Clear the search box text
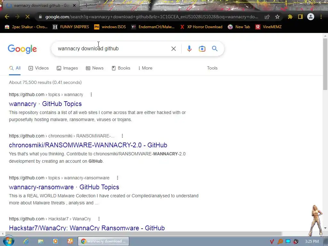328x246 pixels. pos(173,49)
